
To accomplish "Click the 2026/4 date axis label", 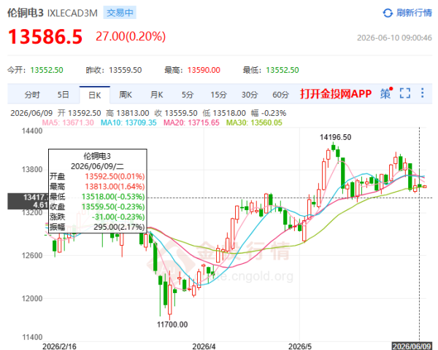I will [x=204, y=346].
